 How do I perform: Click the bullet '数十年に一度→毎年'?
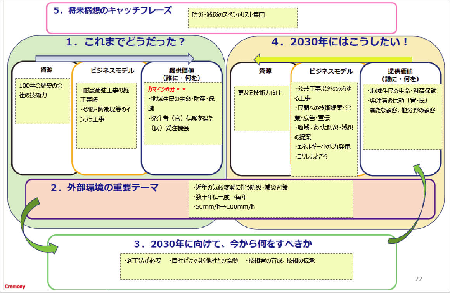tap(220, 197)
